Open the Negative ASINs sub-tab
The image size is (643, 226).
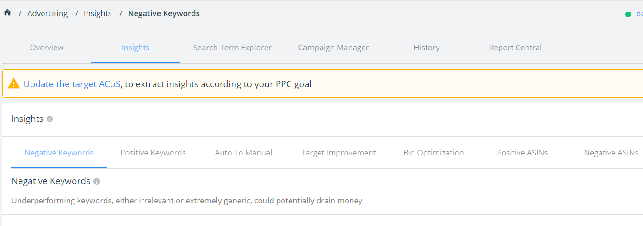(x=611, y=153)
